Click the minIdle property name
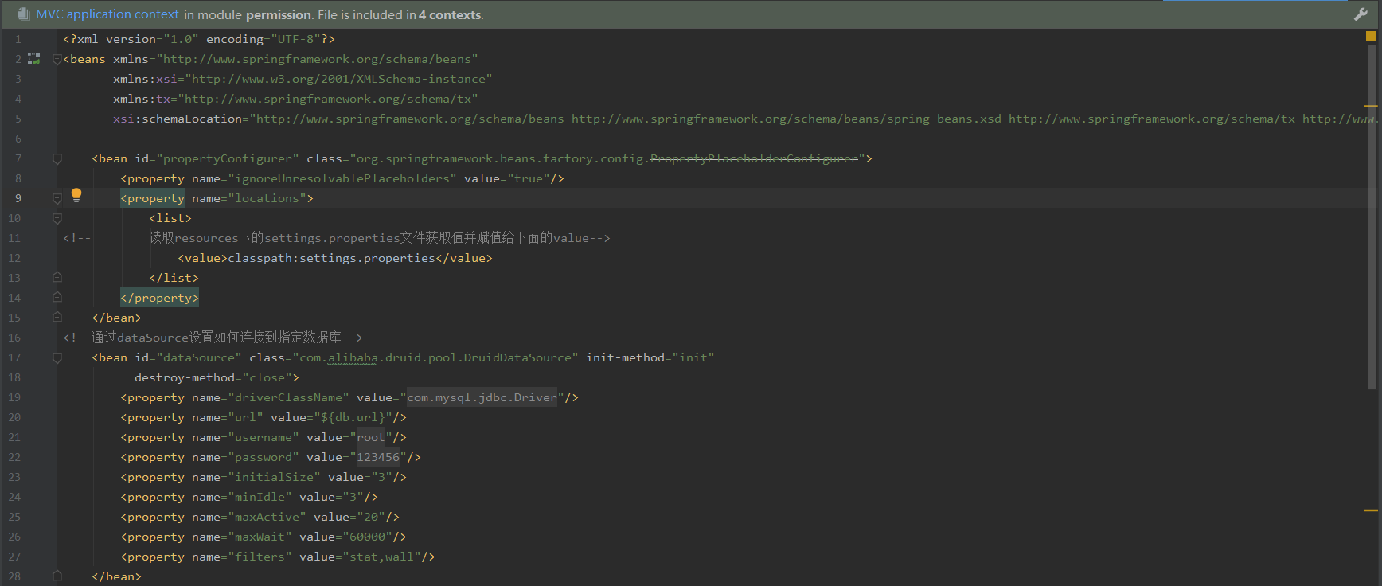1382x586 pixels. click(x=260, y=497)
